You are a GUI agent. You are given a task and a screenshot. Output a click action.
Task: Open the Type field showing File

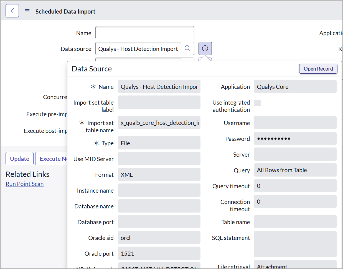159,143
